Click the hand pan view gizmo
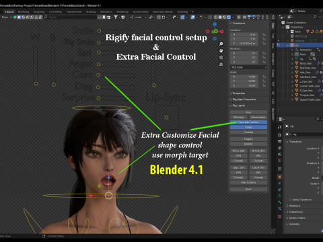 click(221, 50)
